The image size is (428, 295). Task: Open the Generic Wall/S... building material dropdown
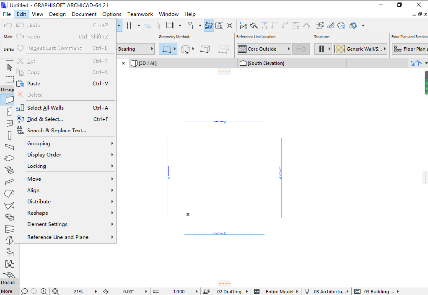(x=360, y=49)
